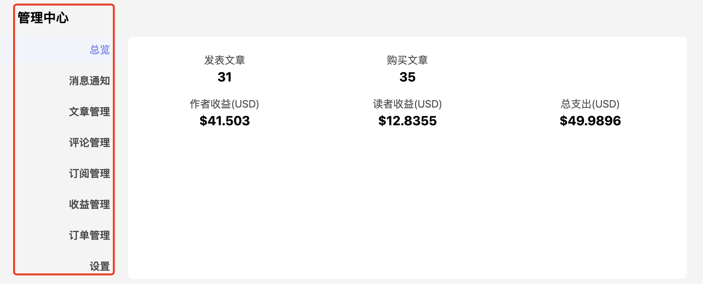
Task: Open 收益管理 in the sidebar
Action: [x=89, y=204]
